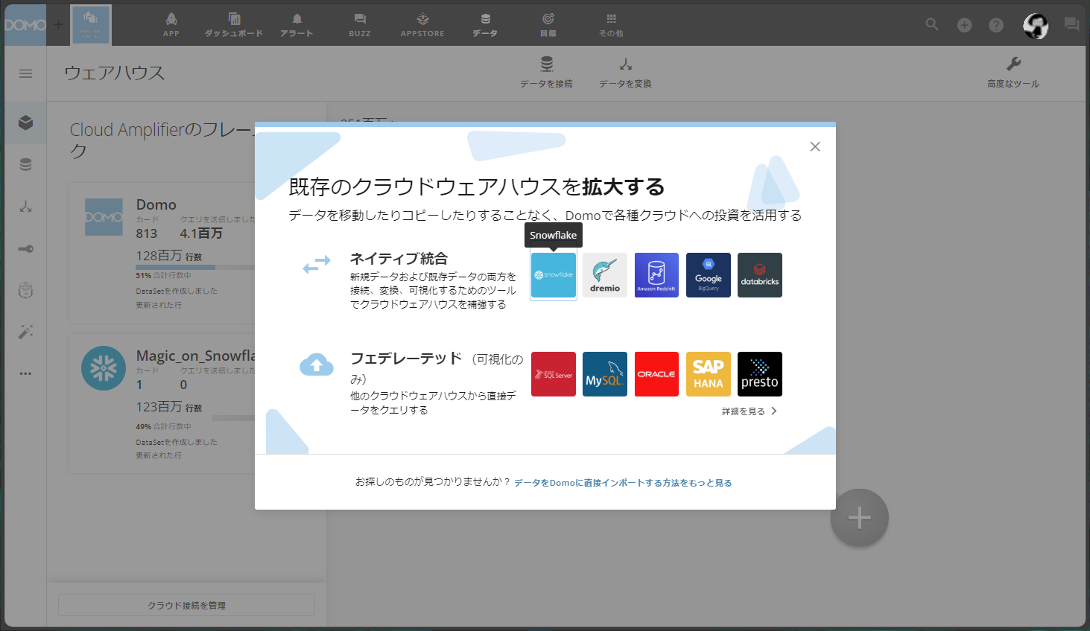The width and height of the screenshot is (1090, 631).
Task: Follow the direct-import-to-Domo help link
Action: (623, 482)
